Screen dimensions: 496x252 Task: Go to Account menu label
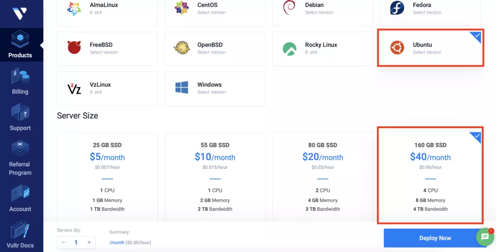click(20, 209)
